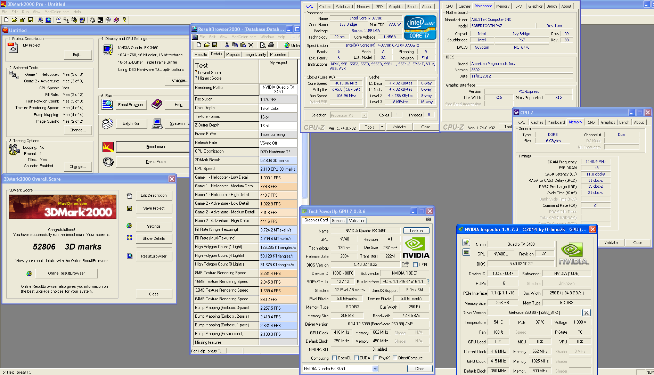Click camera screenshot icon in GPU-Z

(x=428, y=219)
